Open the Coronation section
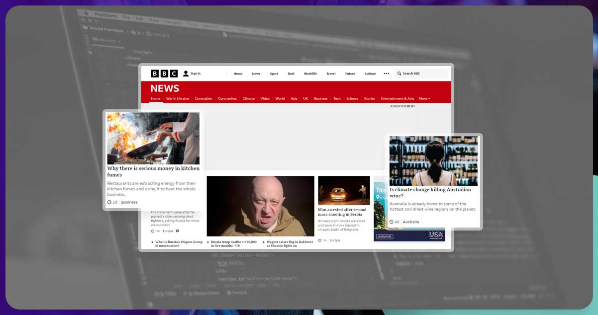 [x=203, y=98]
